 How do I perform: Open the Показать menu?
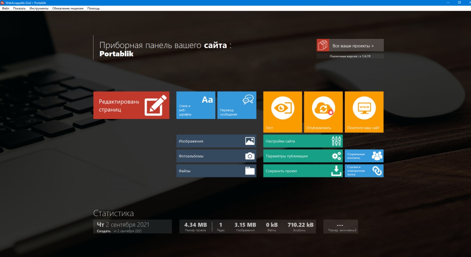click(x=20, y=8)
